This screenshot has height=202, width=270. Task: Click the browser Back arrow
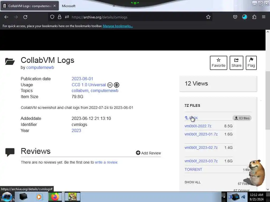pyautogui.click(x=6, y=17)
